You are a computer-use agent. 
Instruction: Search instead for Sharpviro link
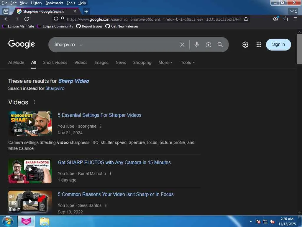(x=55, y=88)
